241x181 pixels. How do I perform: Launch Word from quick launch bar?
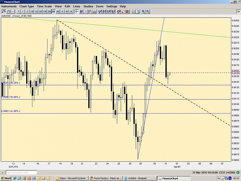pos(34,178)
